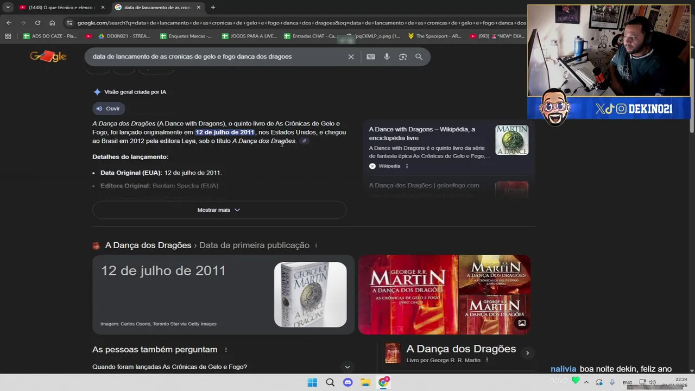
Task: Start a voice search with the microphone
Action: click(387, 56)
